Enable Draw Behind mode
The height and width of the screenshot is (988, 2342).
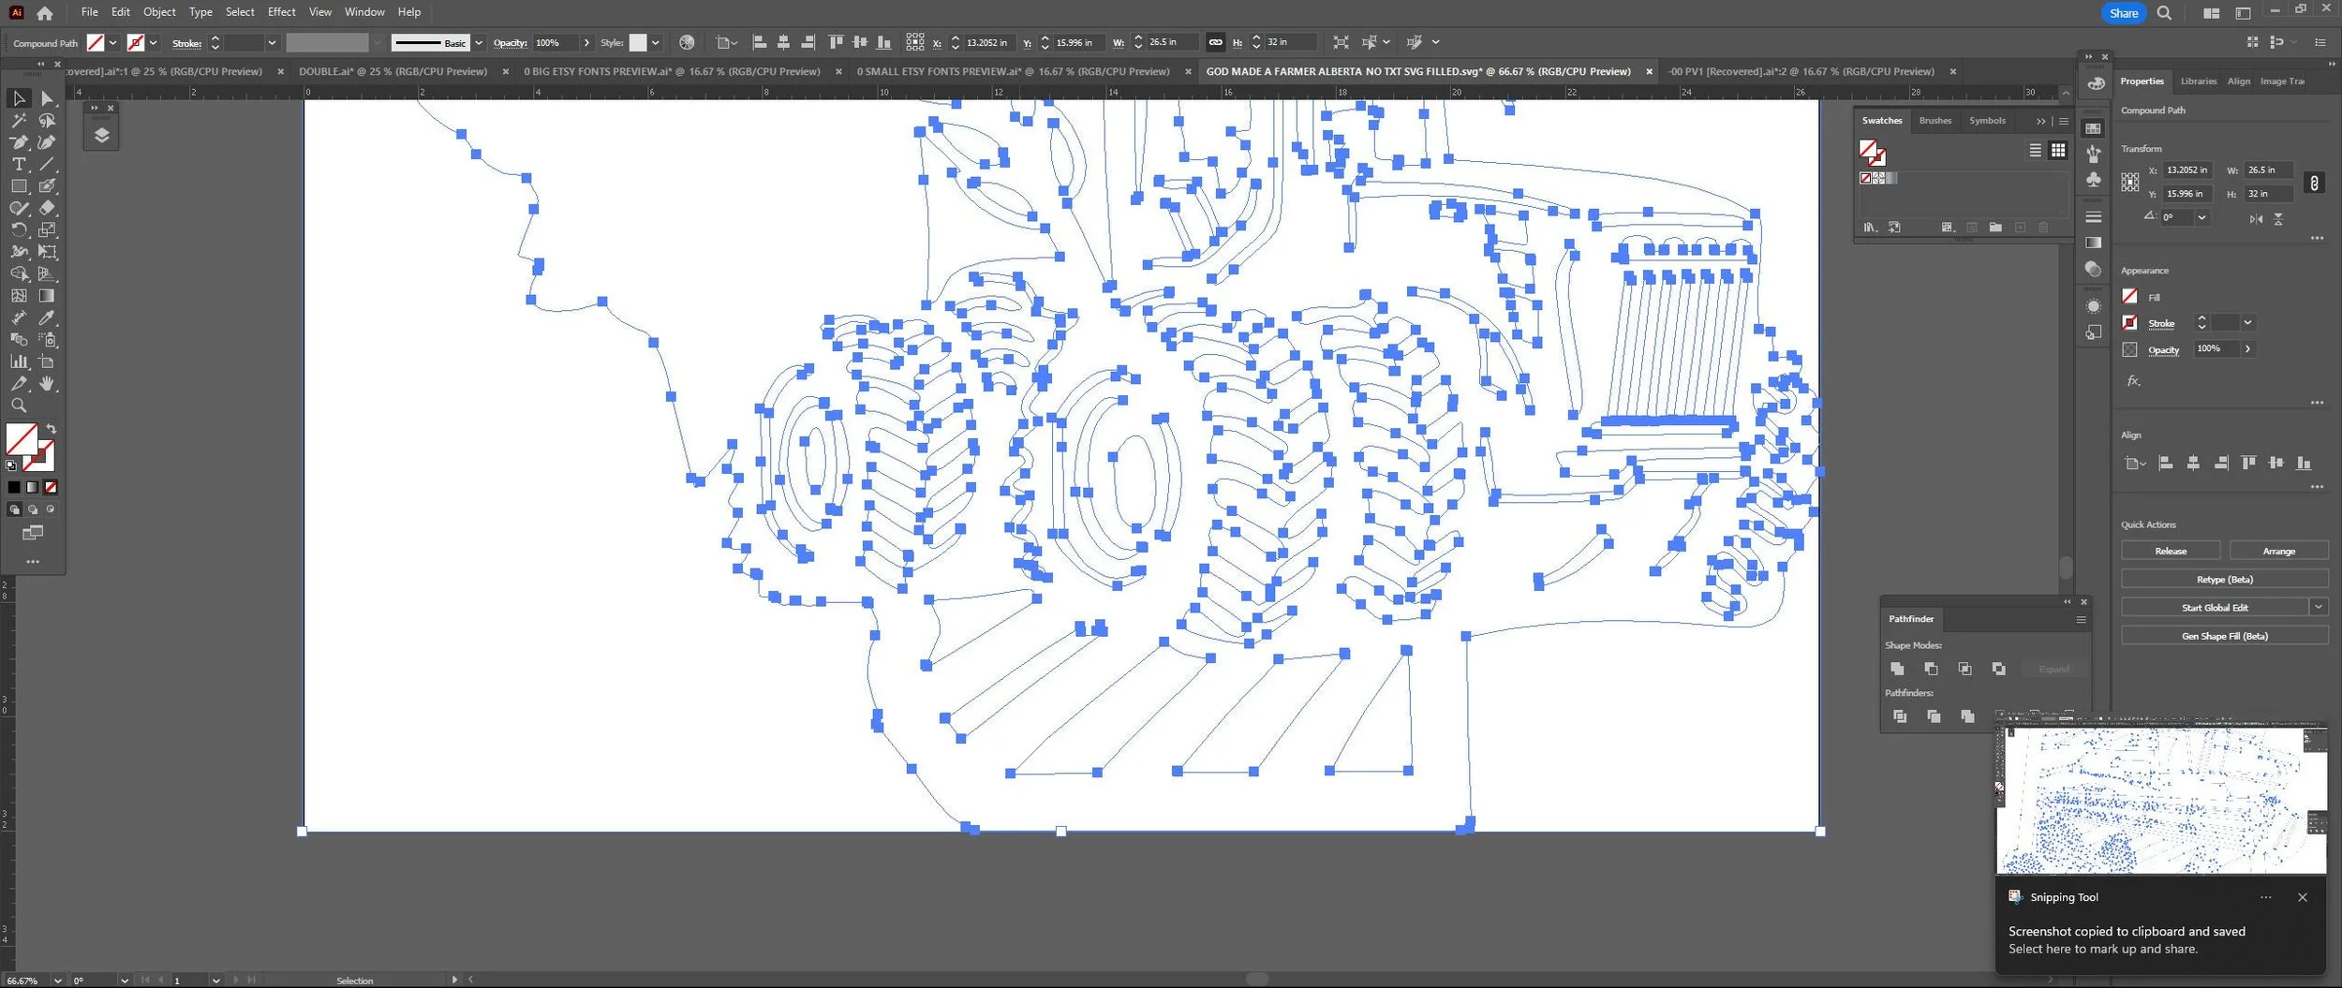pos(33,509)
